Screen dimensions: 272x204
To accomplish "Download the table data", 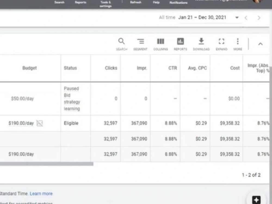I will [x=201, y=44].
